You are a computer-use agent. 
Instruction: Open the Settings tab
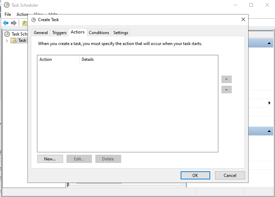click(121, 33)
